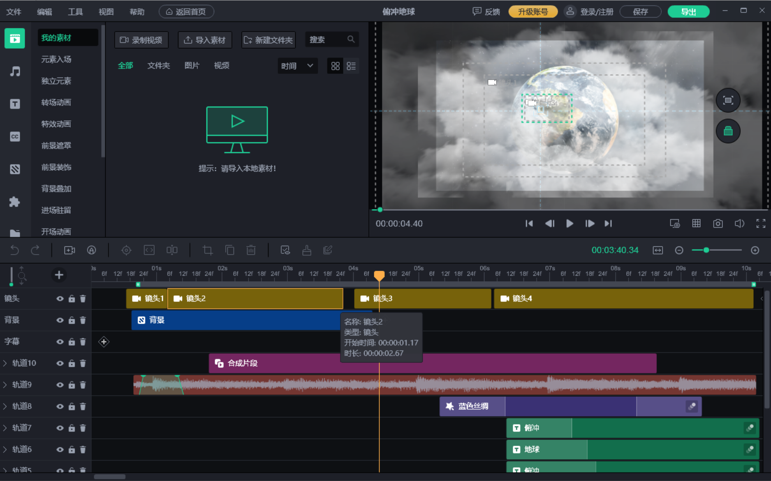The height and width of the screenshot is (481, 771).
Task: Enter fullscreen preview mode
Action: tap(761, 223)
